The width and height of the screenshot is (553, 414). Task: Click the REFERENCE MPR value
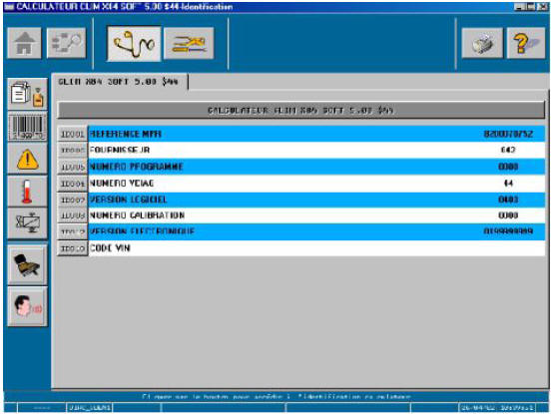pos(508,134)
